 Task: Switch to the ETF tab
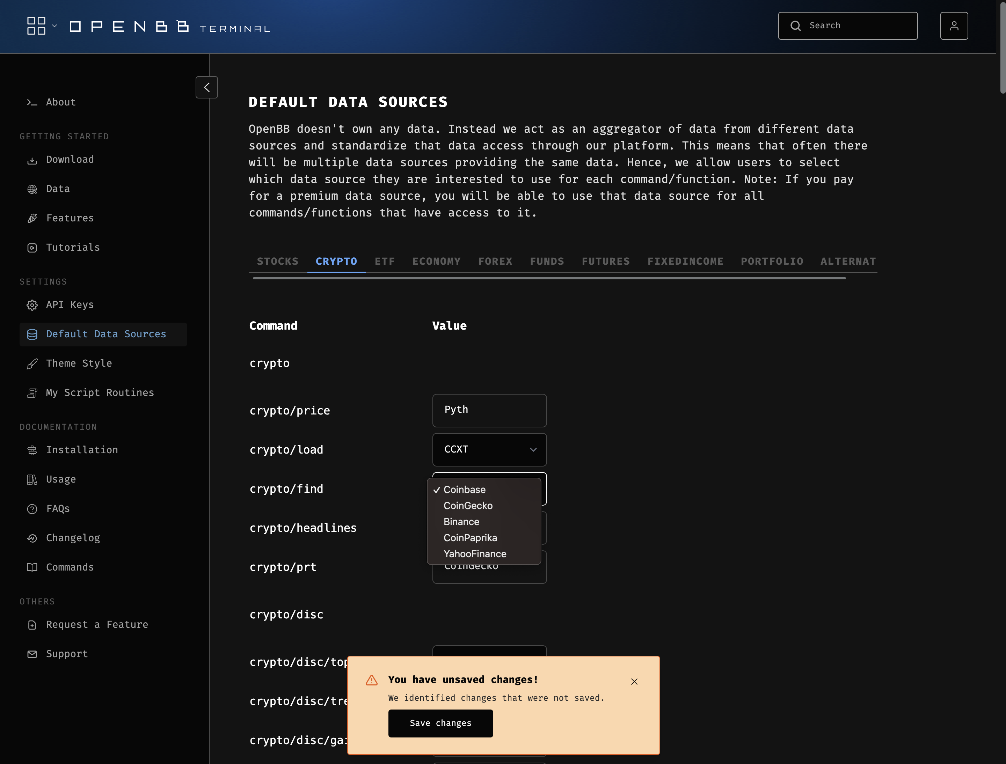[385, 262]
